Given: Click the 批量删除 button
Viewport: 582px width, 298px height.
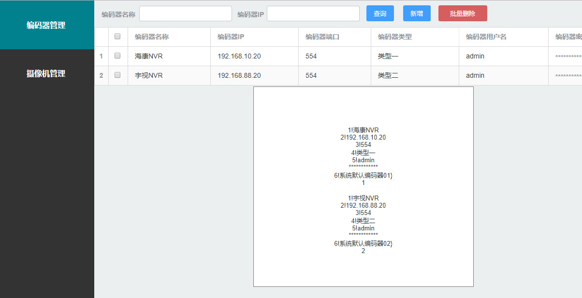Looking at the screenshot, I should [x=463, y=14].
